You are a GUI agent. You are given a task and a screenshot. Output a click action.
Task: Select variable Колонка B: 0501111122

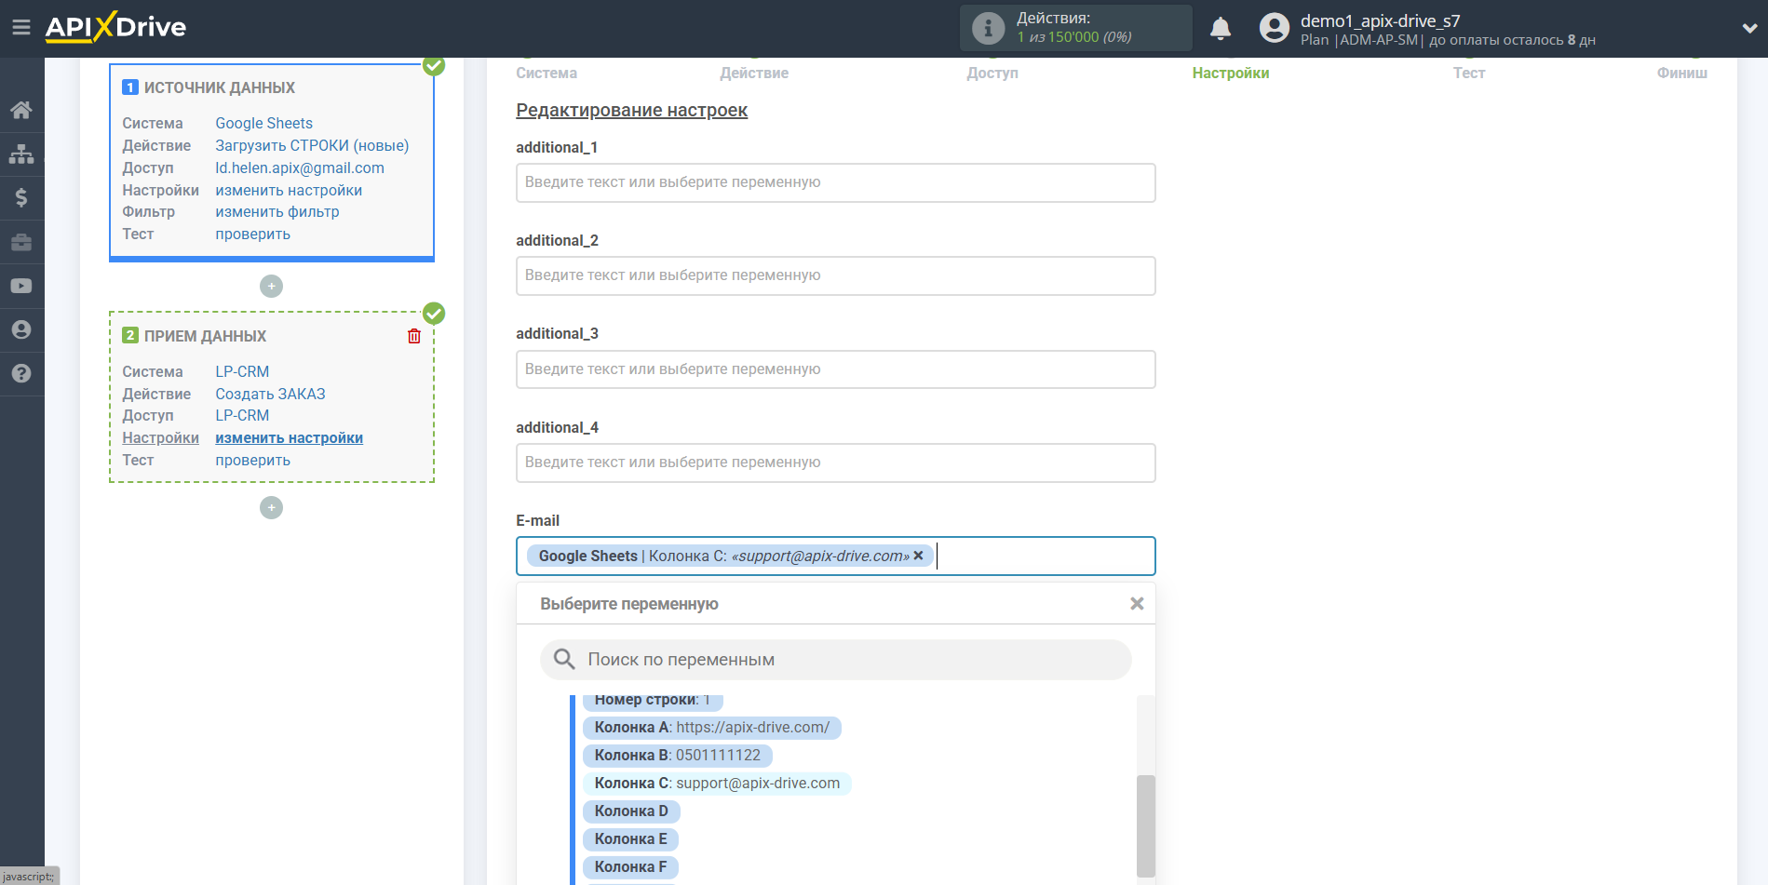coord(677,756)
